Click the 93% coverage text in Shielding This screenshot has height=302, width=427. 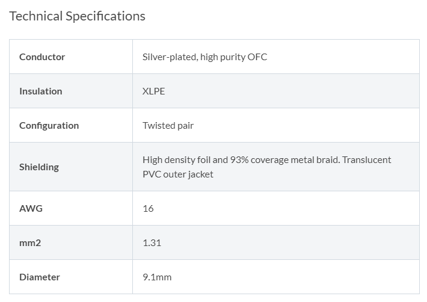click(258, 160)
